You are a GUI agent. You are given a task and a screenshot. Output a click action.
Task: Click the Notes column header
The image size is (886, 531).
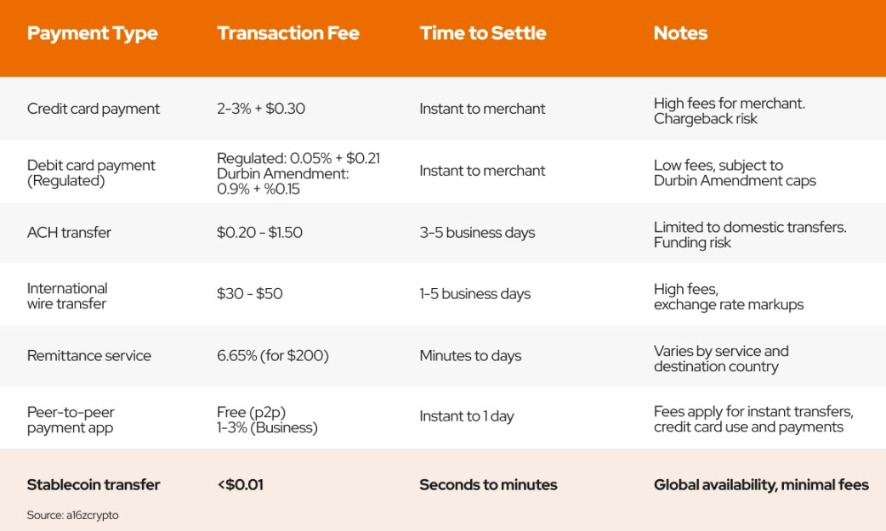point(680,34)
